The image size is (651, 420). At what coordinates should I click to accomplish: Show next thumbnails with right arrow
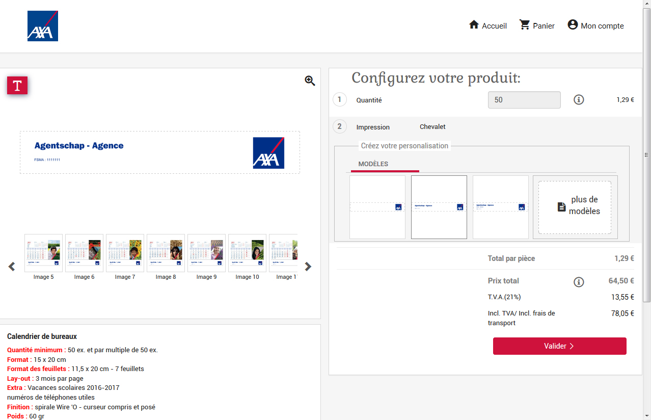pyautogui.click(x=308, y=266)
